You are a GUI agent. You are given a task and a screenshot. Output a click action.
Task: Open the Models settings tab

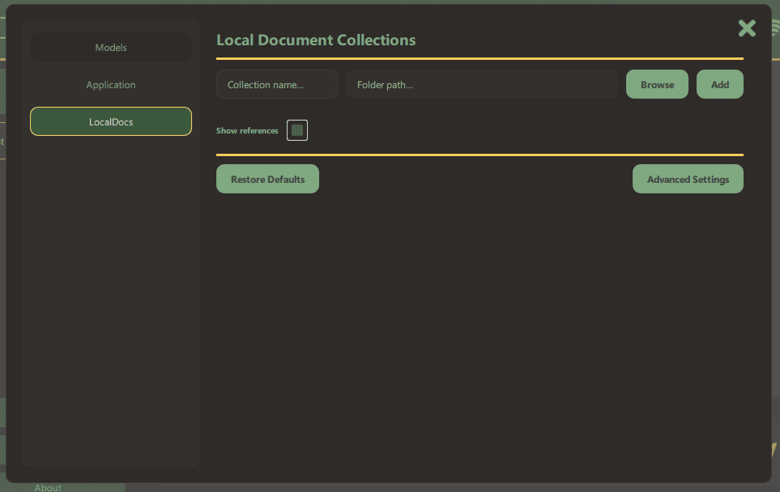coord(111,47)
